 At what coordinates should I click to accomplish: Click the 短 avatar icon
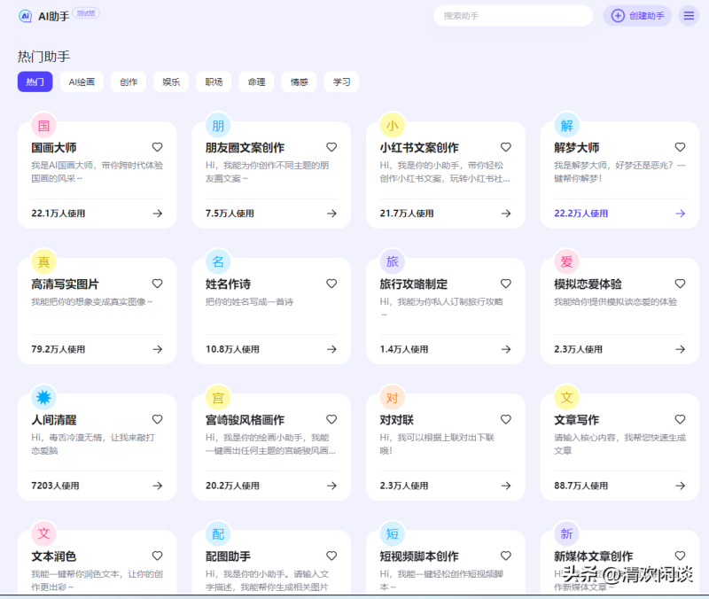coord(393,534)
